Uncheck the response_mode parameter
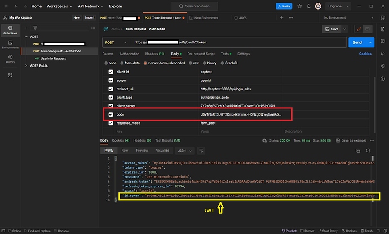This screenshot has width=389, height=234. pos(110,123)
